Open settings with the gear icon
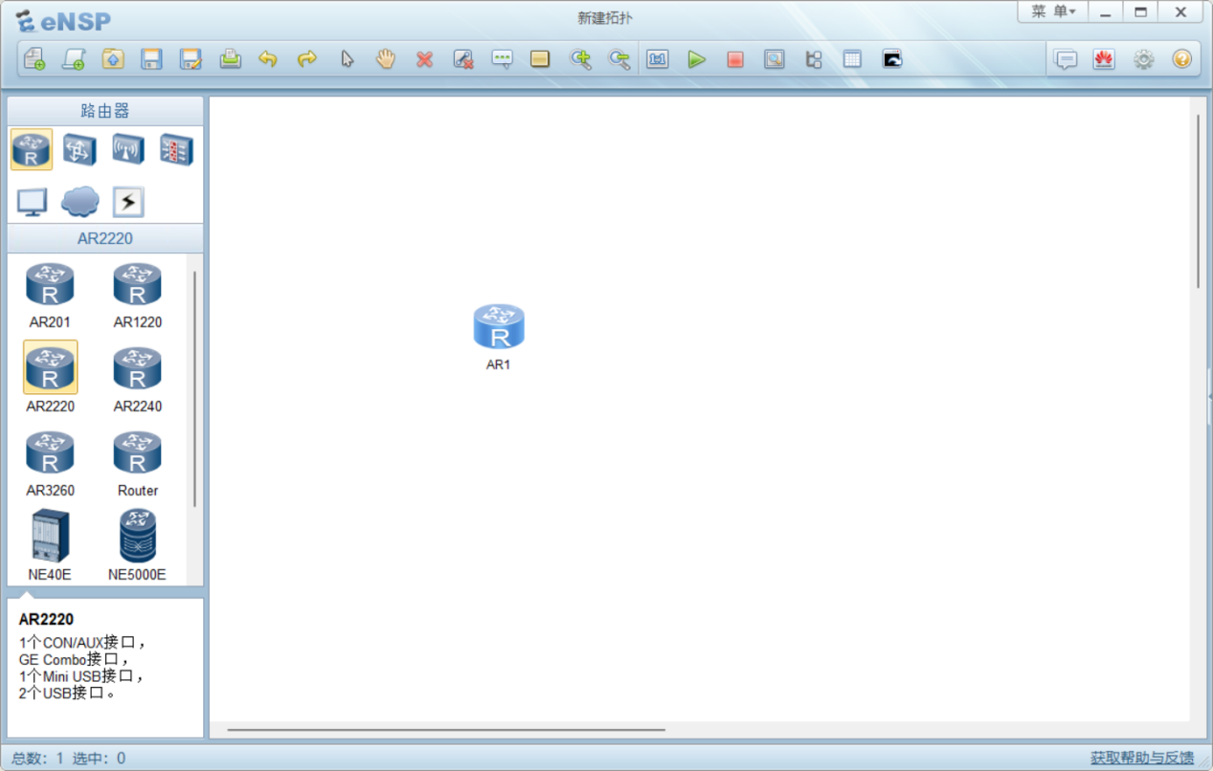This screenshot has width=1213, height=771. [1143, 59]
